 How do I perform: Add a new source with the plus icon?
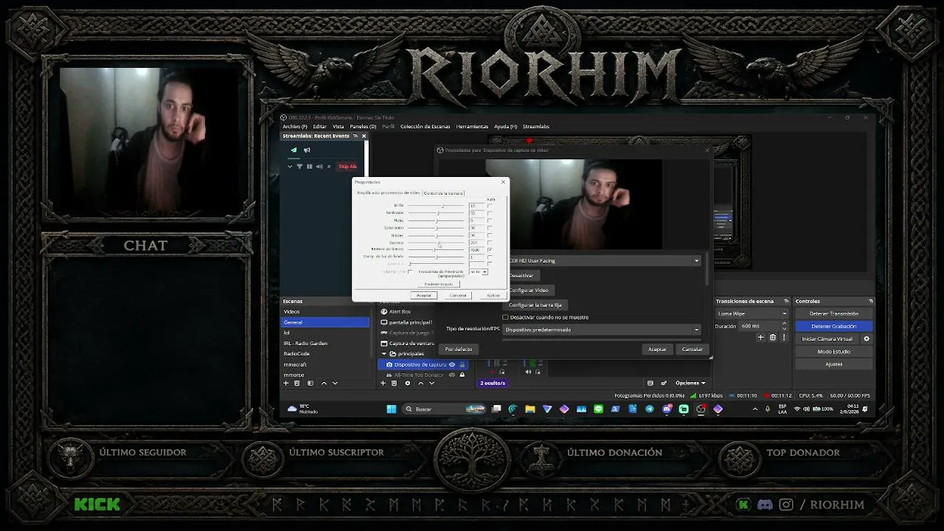(383, 383)
